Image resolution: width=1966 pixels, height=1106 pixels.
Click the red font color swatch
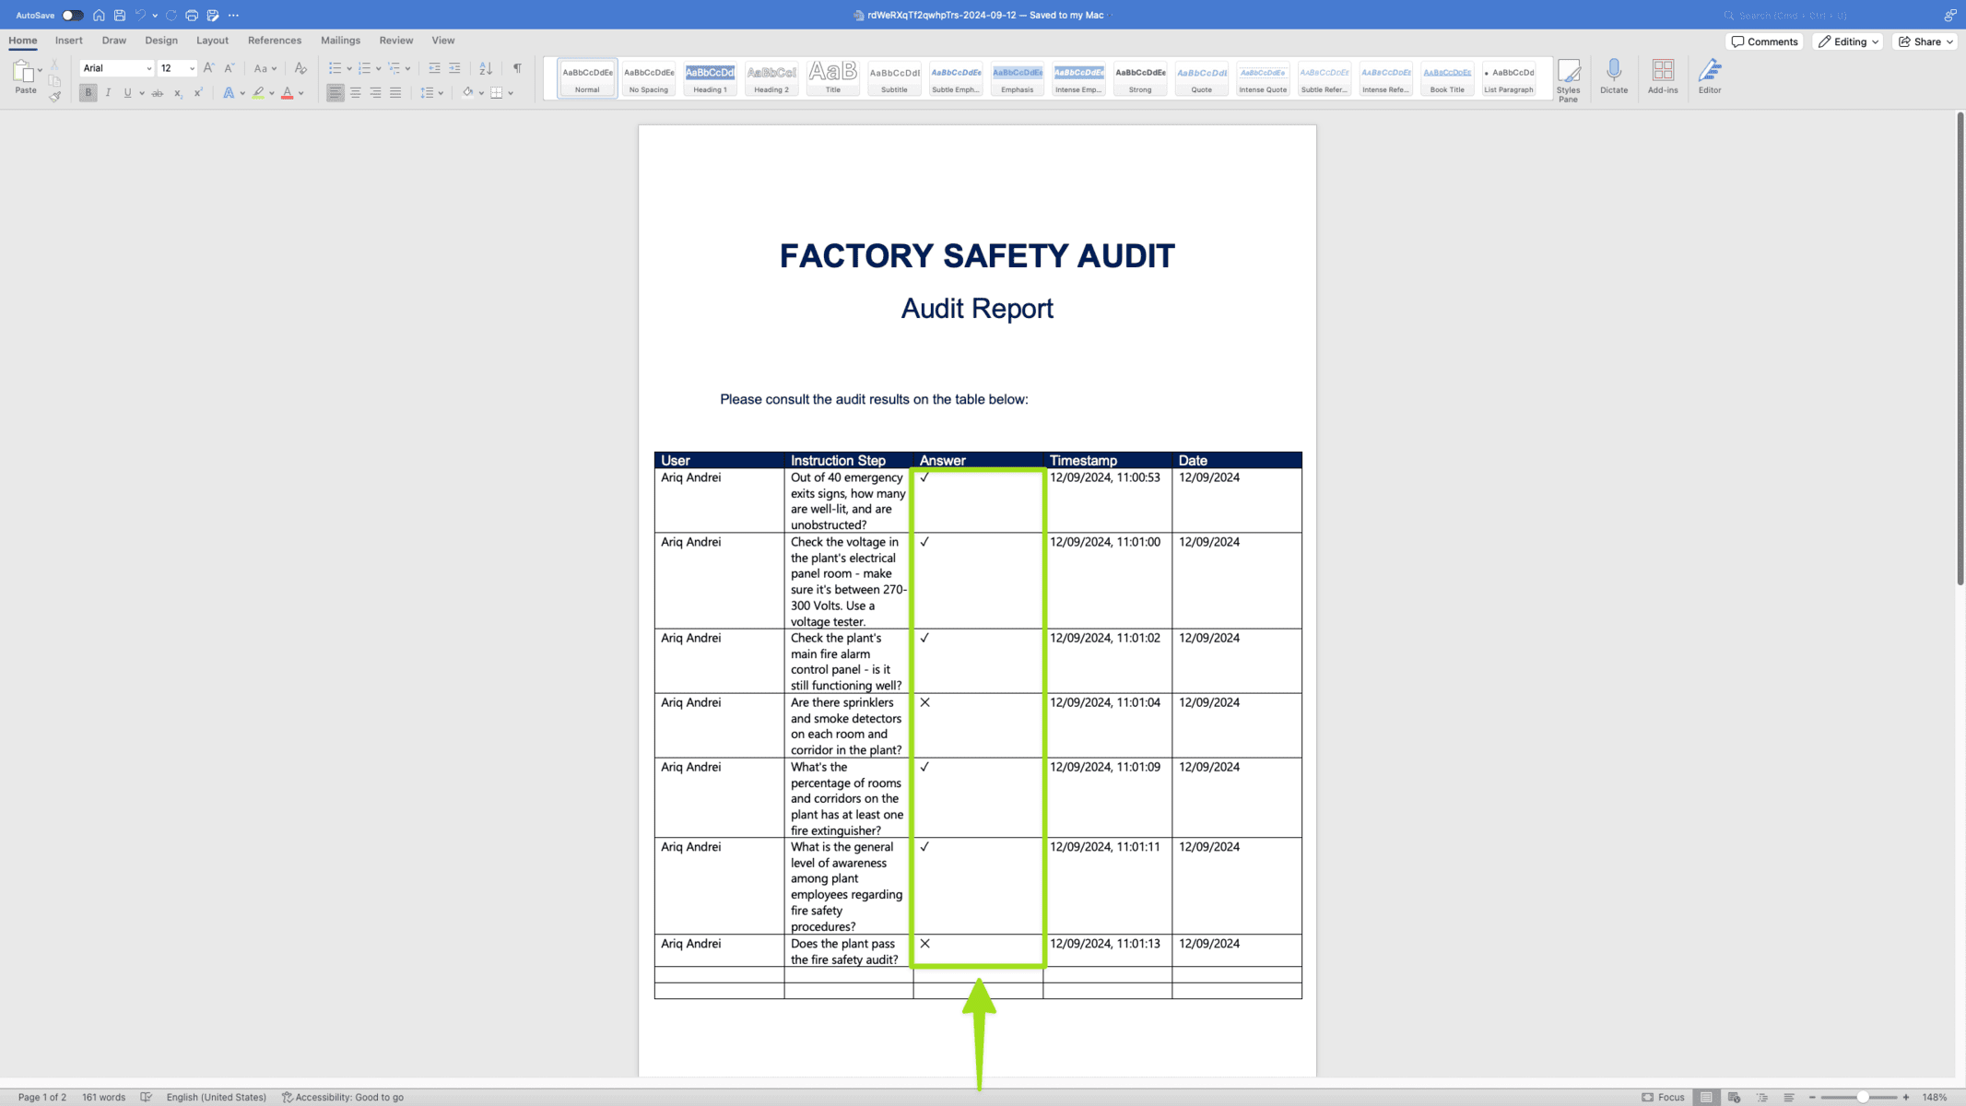point(288,93)
